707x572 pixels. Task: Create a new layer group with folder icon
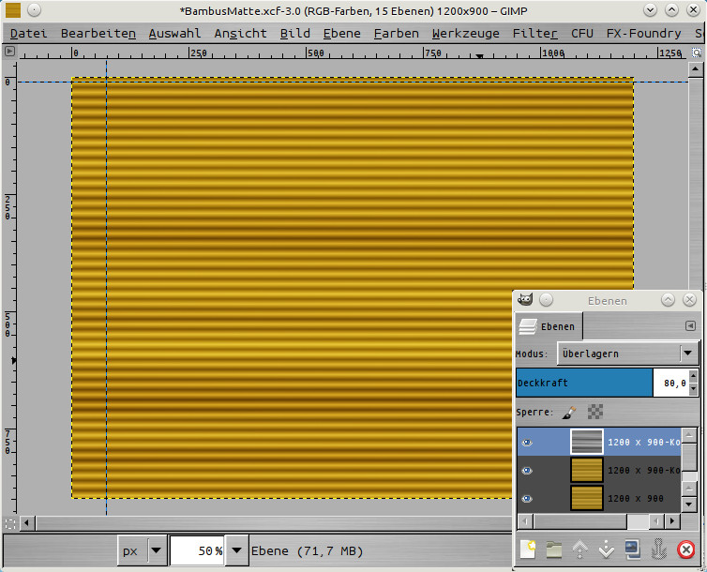554,549
